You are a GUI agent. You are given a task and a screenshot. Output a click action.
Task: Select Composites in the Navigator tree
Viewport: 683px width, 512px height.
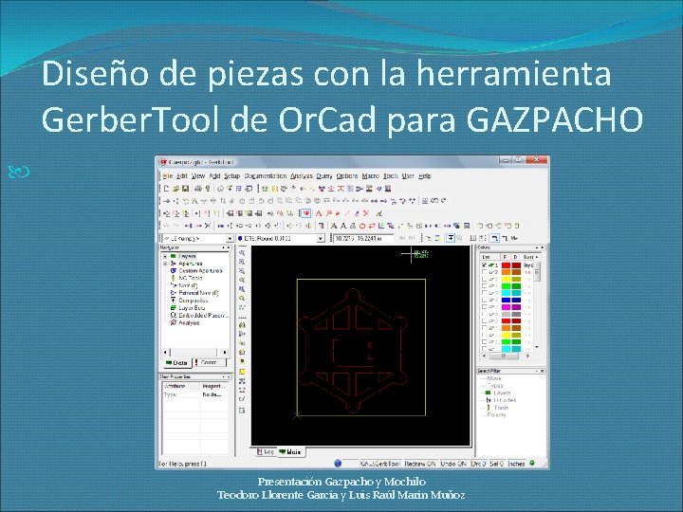click(x=194, y=301)
